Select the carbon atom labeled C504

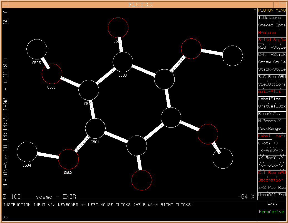coord(27,152)
